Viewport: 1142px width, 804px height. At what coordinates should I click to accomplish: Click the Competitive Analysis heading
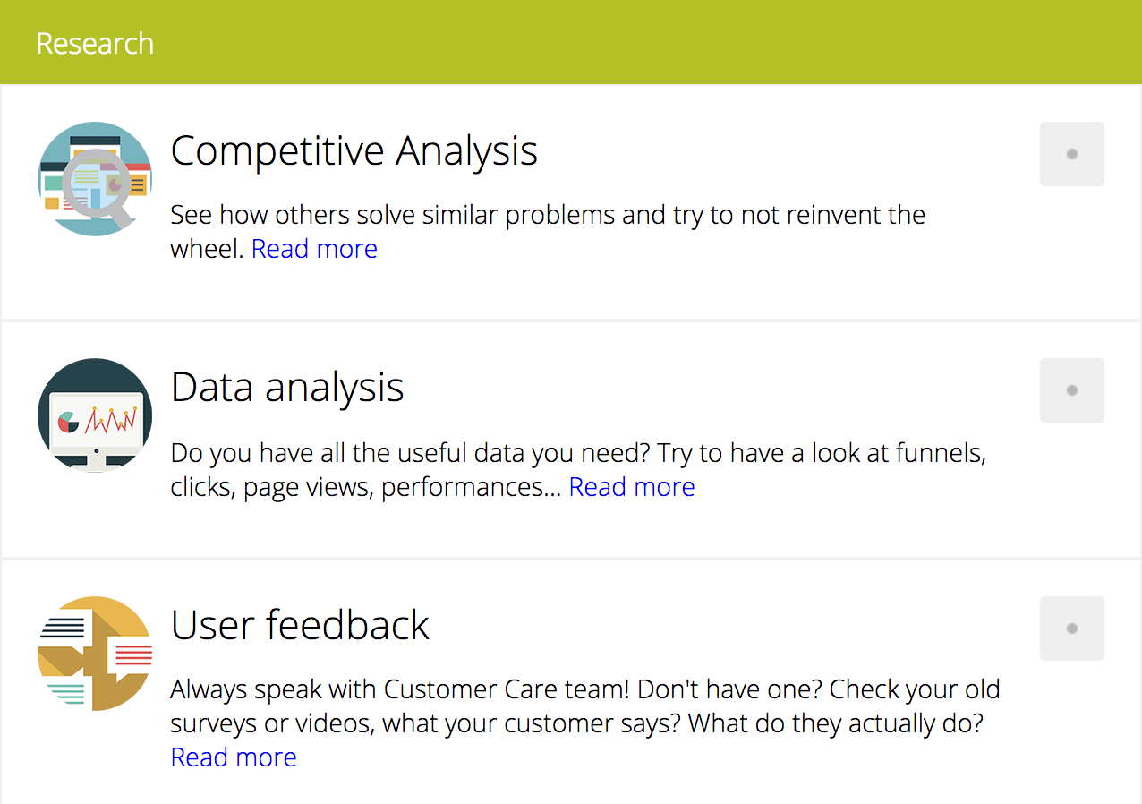coord(354,150)
